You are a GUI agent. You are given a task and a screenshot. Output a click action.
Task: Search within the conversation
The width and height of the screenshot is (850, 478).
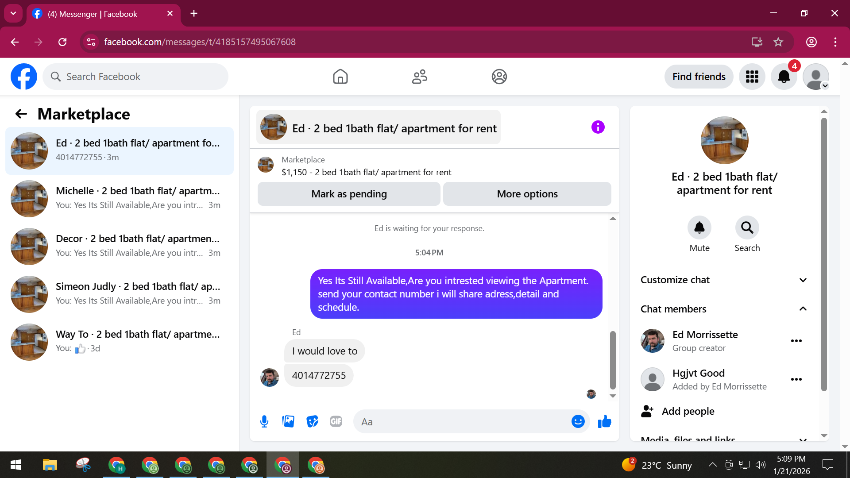tap(747, 228)
